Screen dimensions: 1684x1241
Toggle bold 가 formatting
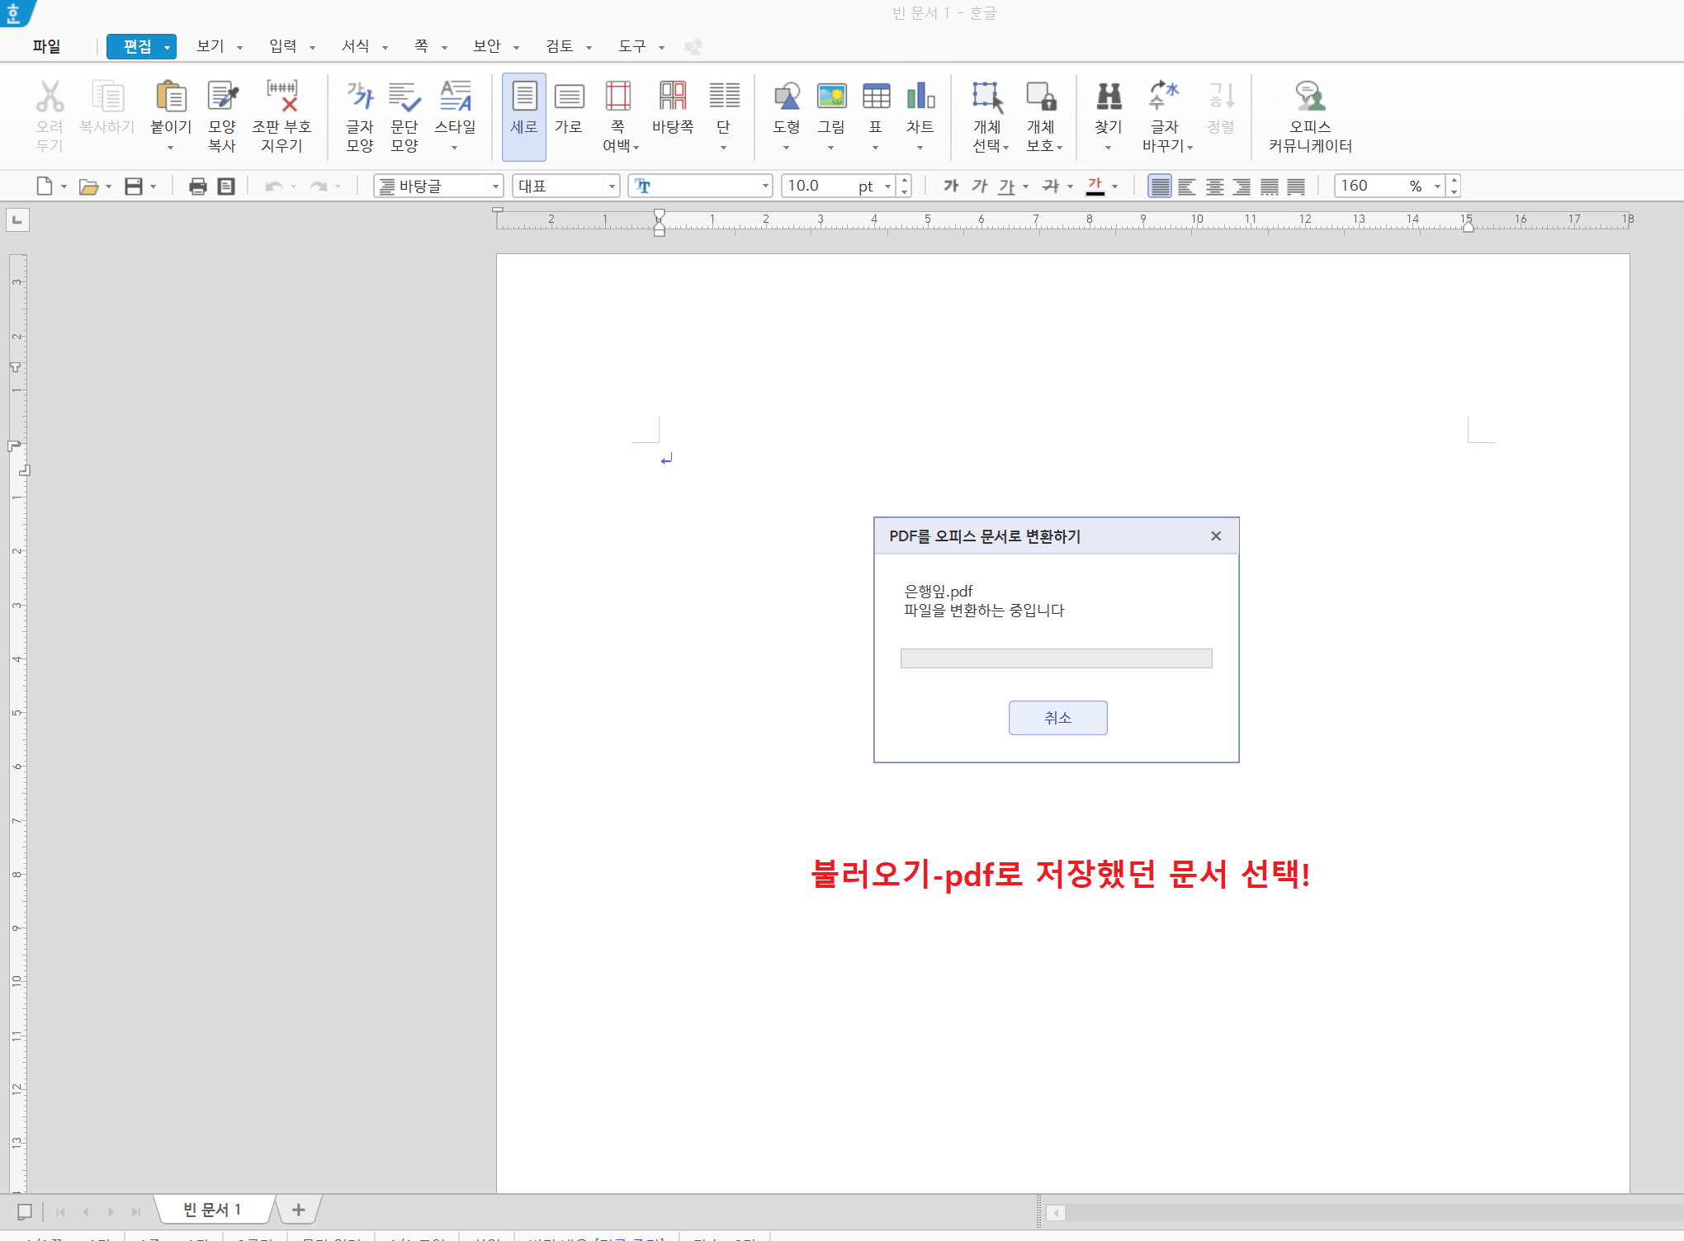951,186
